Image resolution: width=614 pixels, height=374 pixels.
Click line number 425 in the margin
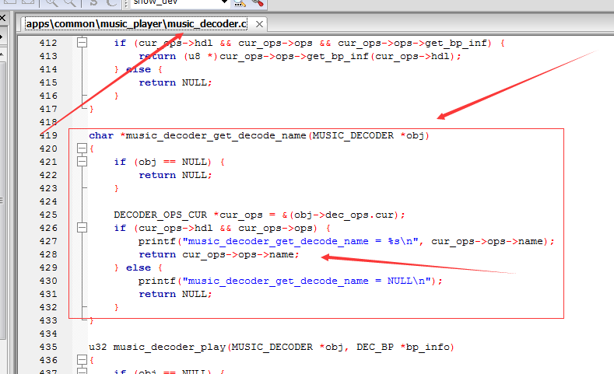tap(48, 215)
